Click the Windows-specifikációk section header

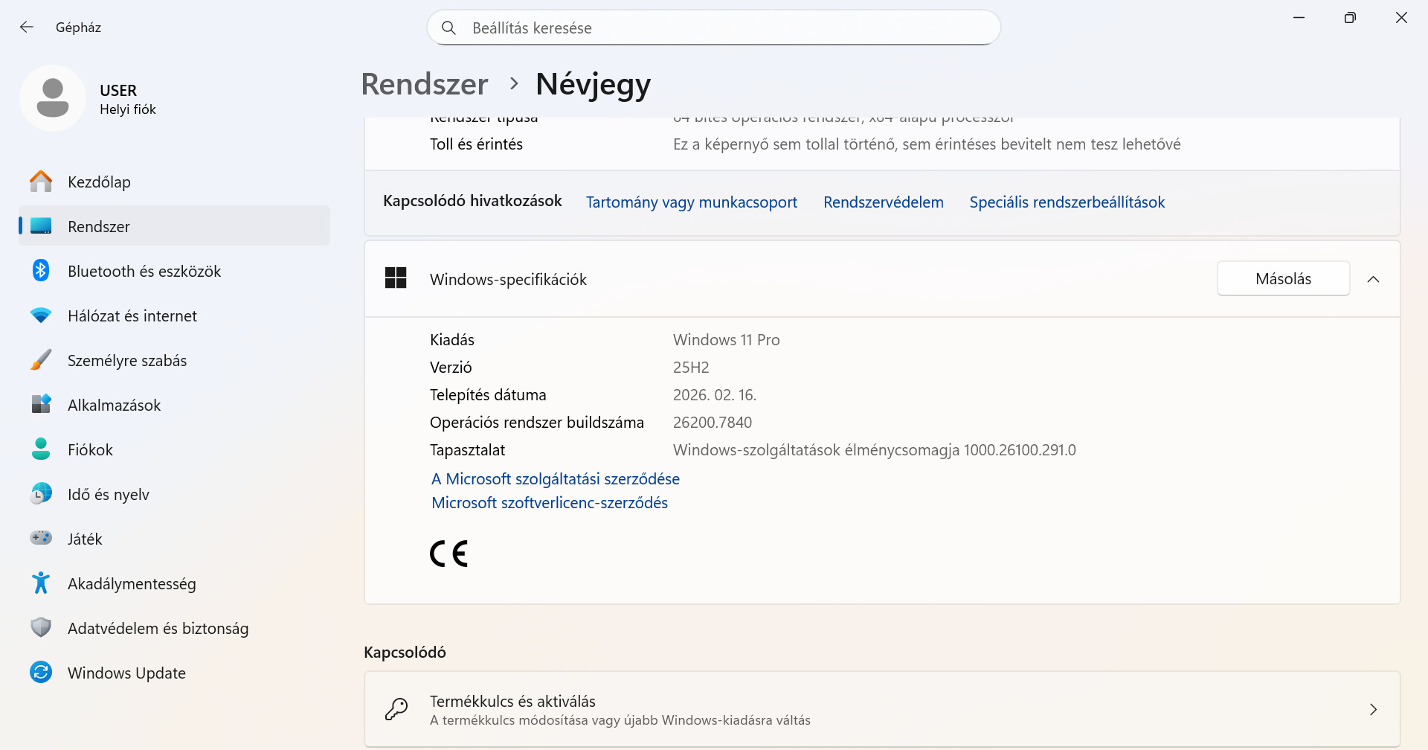pyautogui.click(x=882, y=279)
